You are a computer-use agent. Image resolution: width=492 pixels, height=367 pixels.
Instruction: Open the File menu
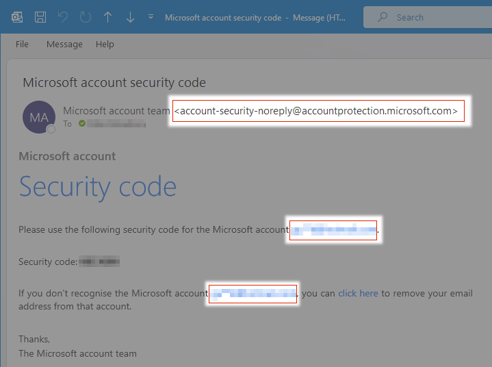click(22, 44)
